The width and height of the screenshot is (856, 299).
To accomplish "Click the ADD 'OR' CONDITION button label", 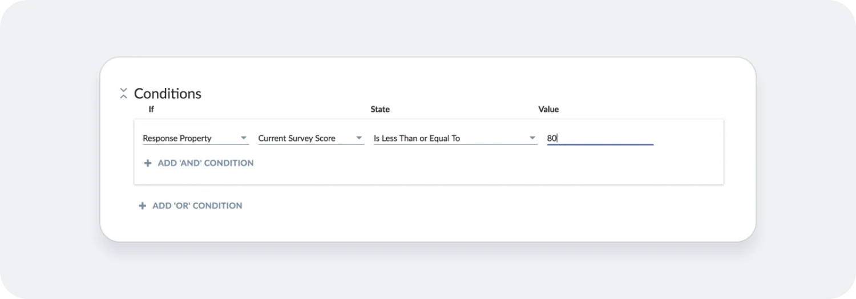I will tap(197, 206).
